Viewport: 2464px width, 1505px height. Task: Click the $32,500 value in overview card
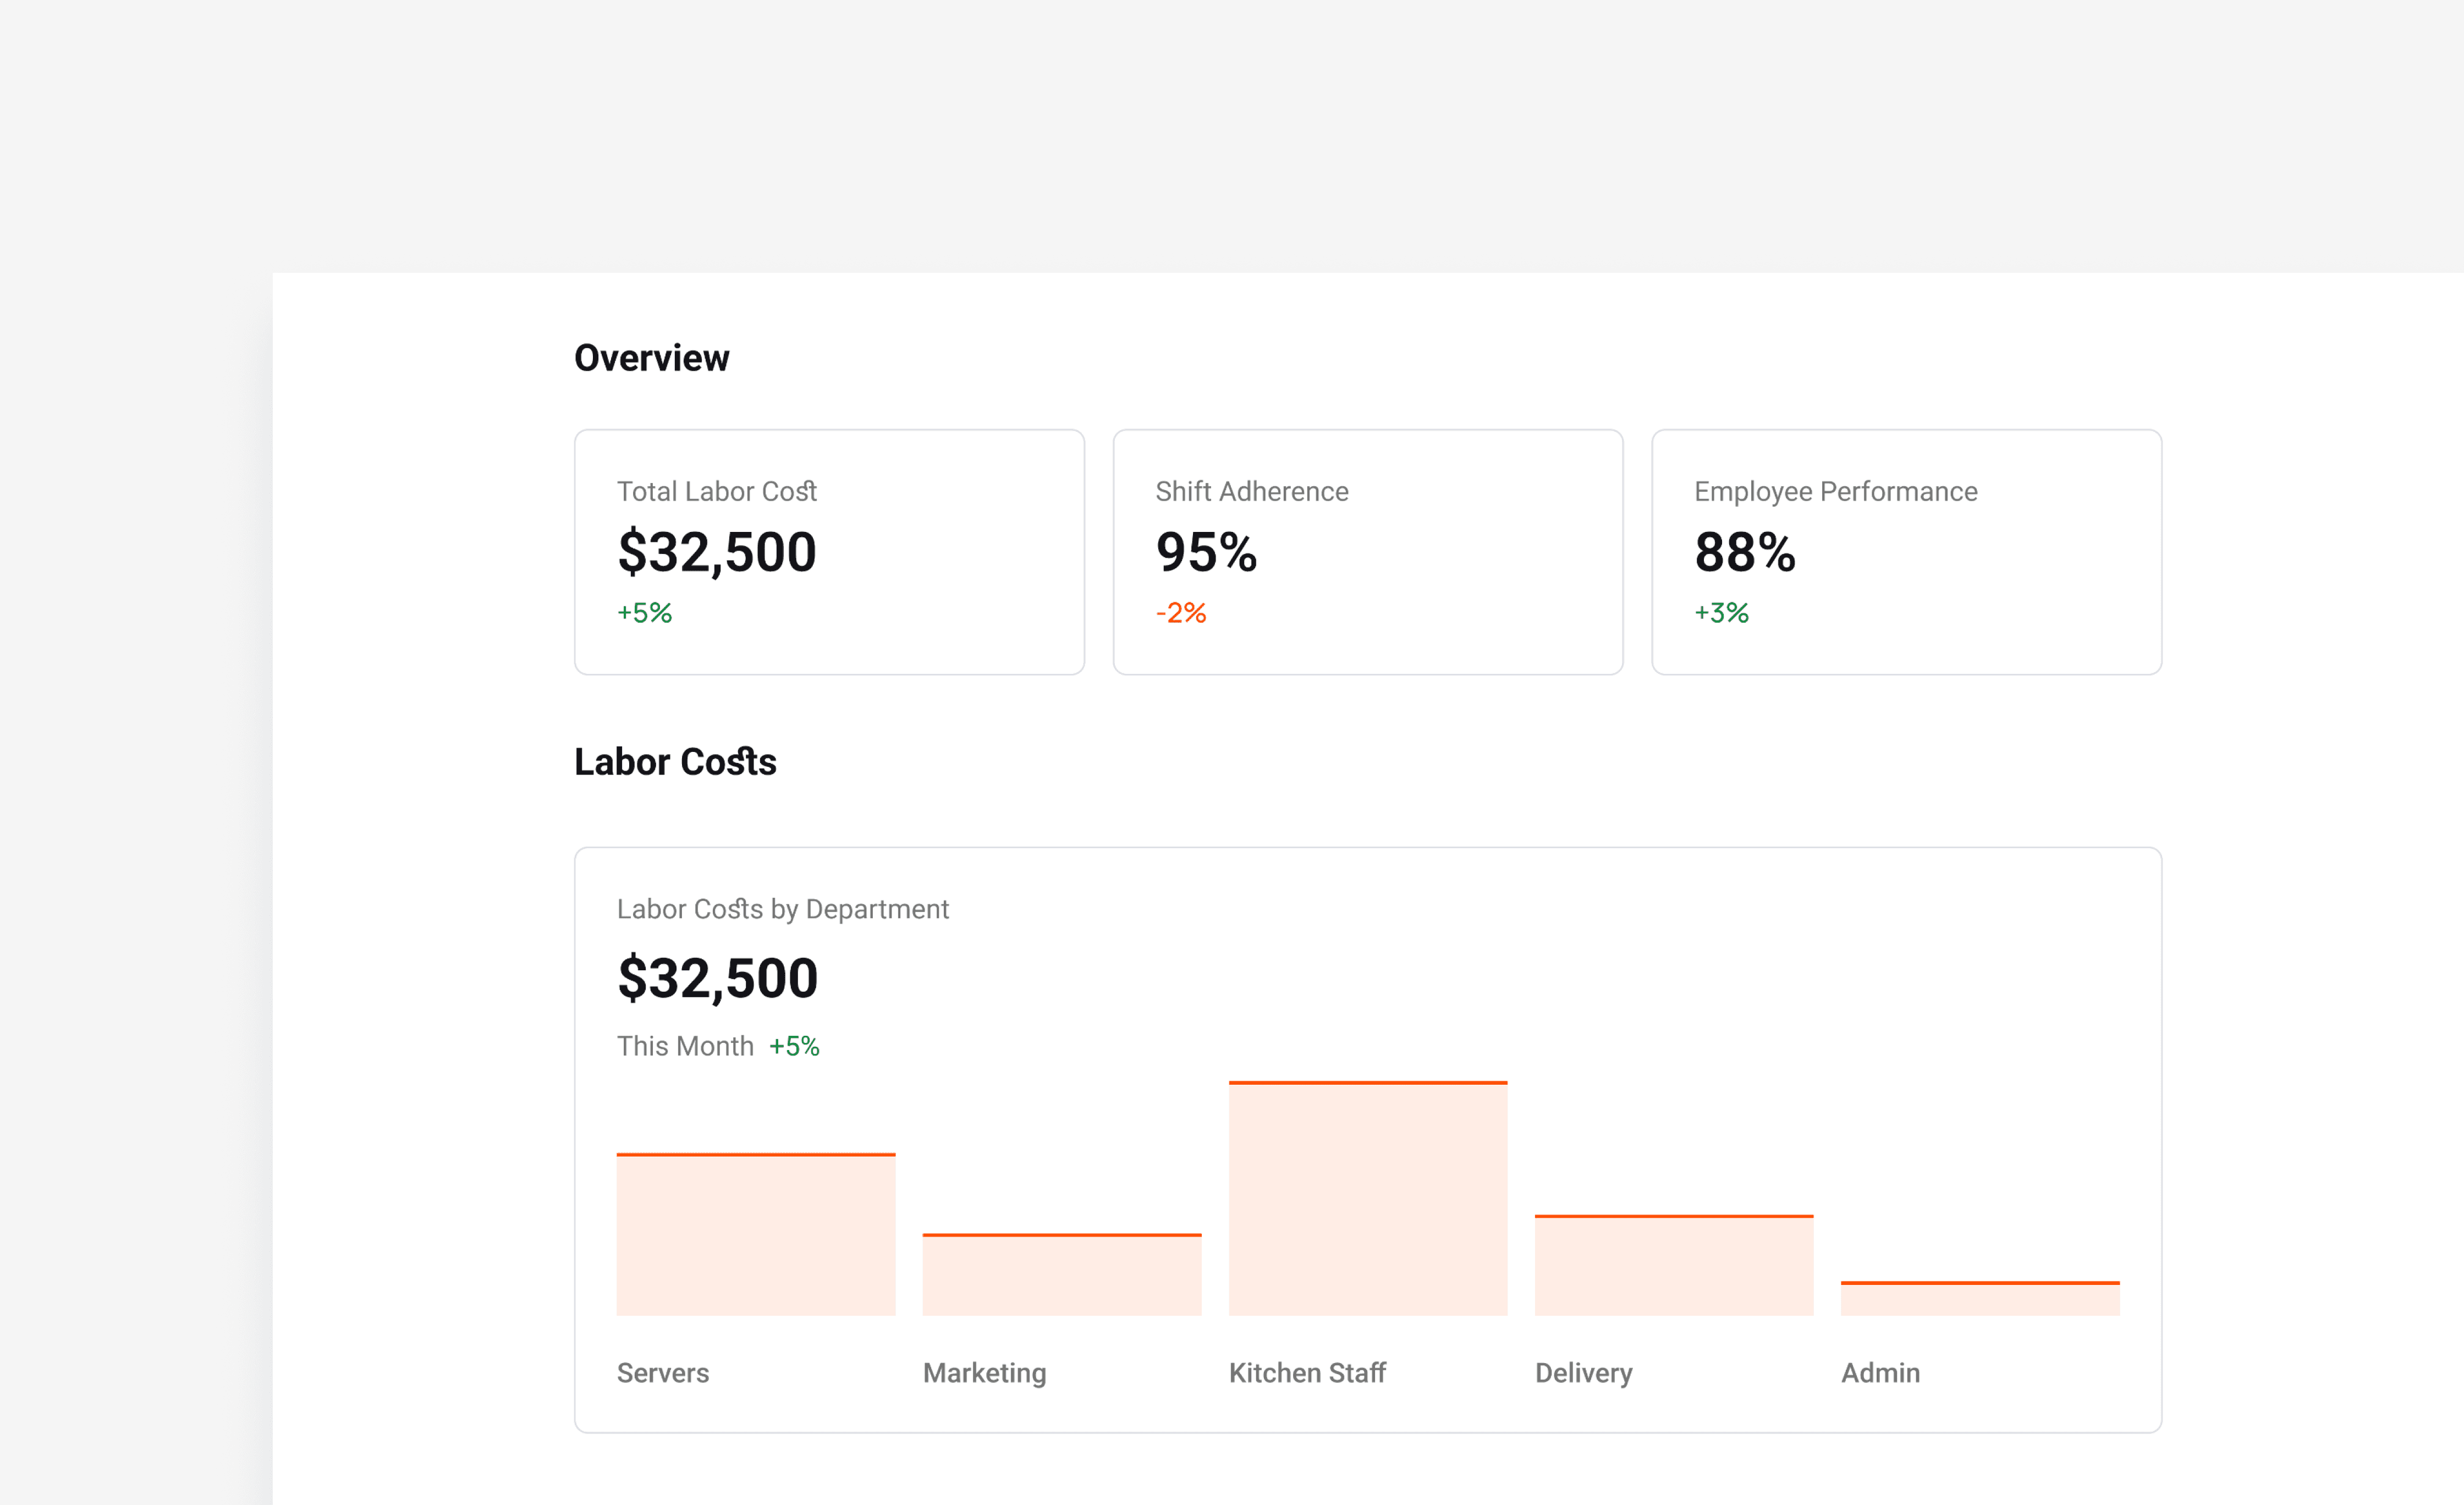coord(717,552)
